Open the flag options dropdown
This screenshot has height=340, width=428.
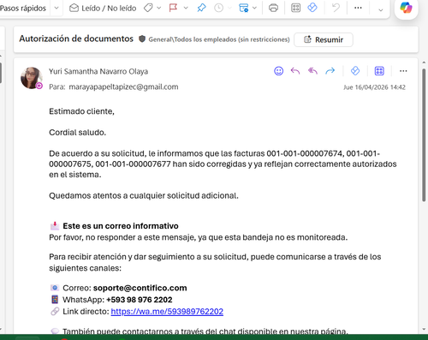(186, 9)
